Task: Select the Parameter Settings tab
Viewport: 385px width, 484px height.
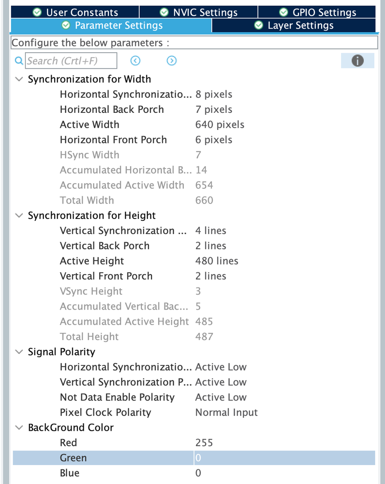Action: pyautogui.click(x=111, y=25)
